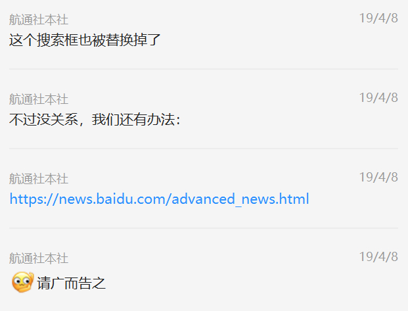
Task: Click the thinking emoji before 请广而告之
Action: pyautogui.click(x=22, y=282)
